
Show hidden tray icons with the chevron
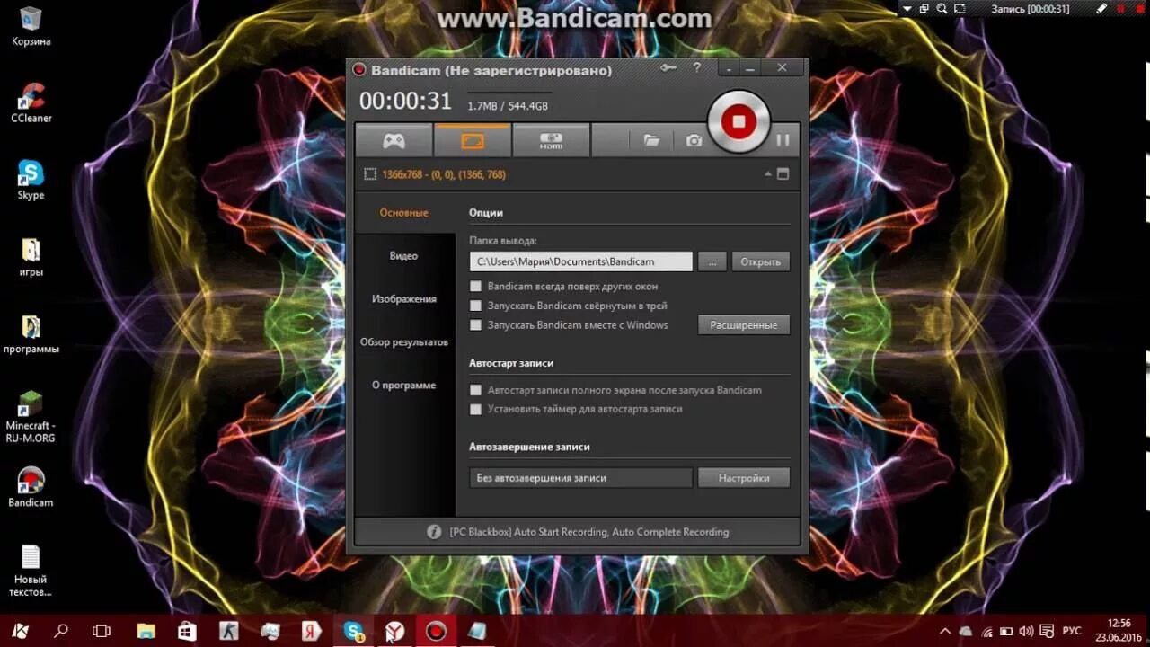coord(945,631)
